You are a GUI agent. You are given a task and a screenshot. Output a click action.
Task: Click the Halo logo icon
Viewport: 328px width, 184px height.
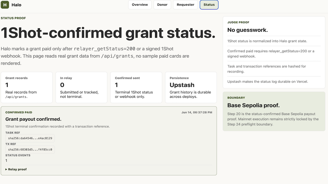tap(5, 5)
